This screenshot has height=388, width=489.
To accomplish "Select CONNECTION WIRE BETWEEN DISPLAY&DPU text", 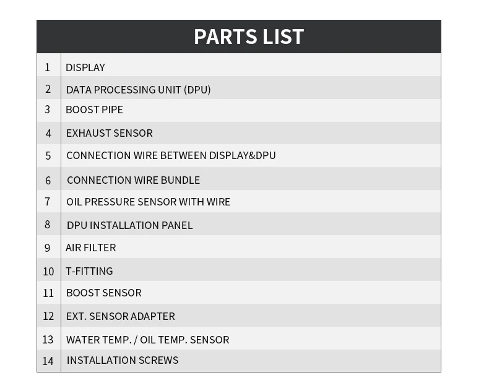I will [171, 155].
